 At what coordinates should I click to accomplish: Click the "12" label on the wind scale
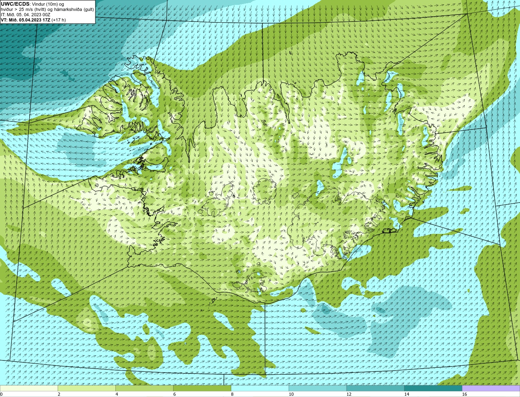[x=349, y=394]
